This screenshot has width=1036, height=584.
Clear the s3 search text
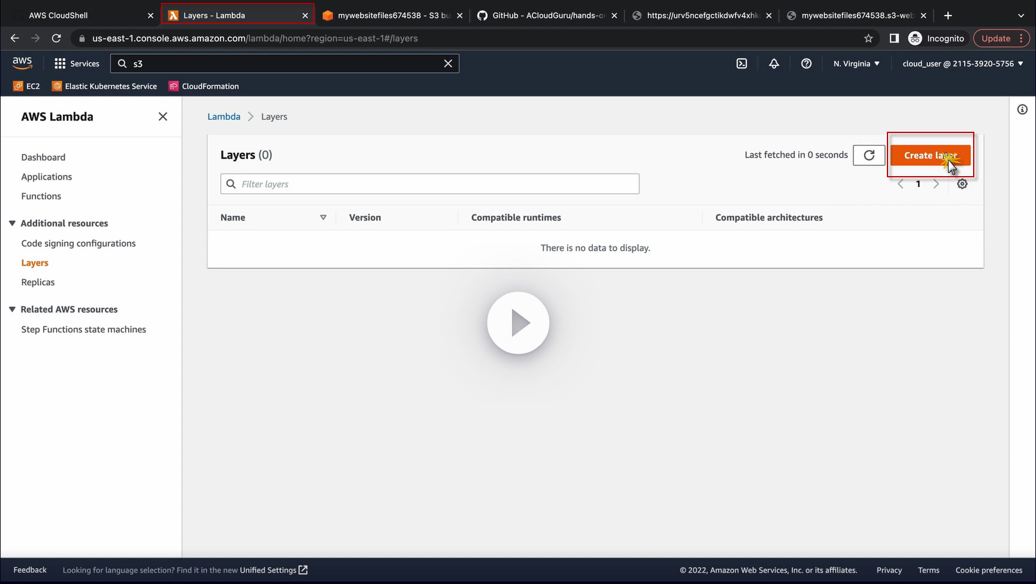448,63
